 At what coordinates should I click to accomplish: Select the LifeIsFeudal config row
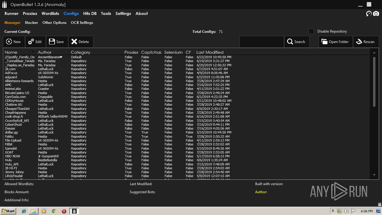click(x=187, y=176)
